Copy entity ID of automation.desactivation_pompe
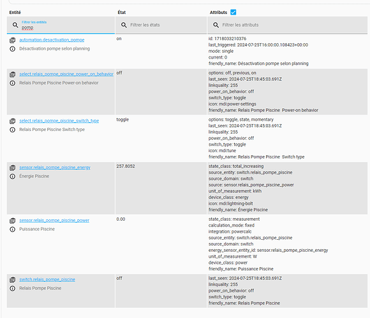 (13, 40)
